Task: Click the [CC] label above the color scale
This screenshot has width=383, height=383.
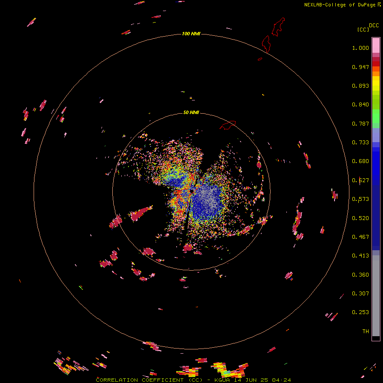Action: pyautogui.click(x=363, y=29)
